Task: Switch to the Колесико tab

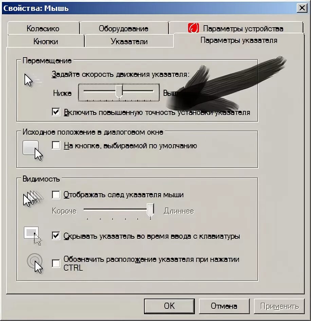Action: point(43,28)
